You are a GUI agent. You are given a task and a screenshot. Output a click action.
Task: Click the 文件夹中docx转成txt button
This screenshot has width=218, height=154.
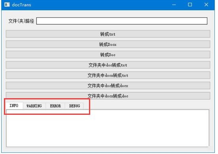tap(108, 75)
